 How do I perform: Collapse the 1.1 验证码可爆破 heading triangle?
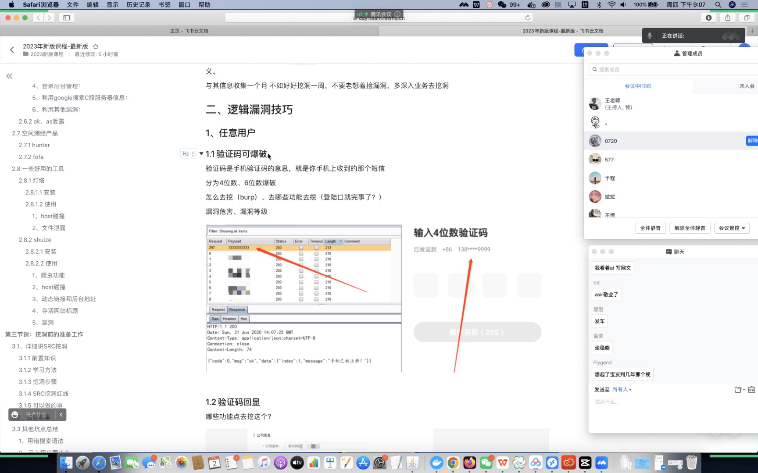(x=201, y=153)
